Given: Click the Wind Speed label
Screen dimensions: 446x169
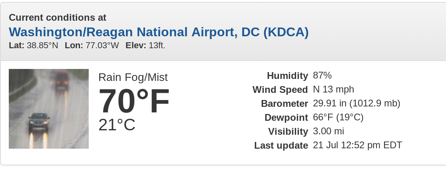Looking at the screenshot, I should [280, 90].
